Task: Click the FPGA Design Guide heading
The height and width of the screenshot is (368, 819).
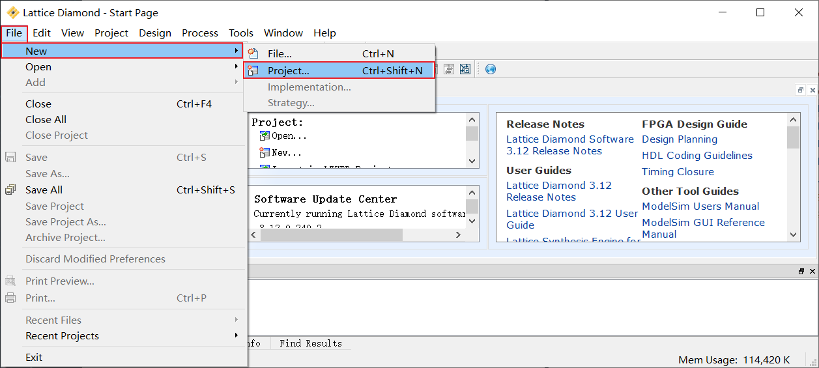Action: 695,124
